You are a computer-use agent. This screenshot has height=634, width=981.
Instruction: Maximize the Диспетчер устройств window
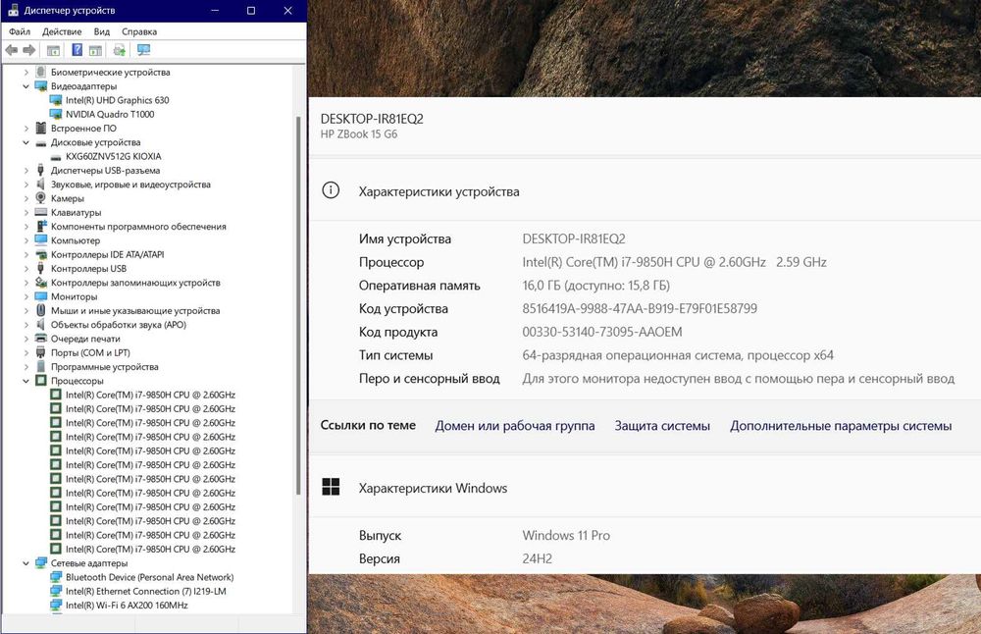click(x=251, y=11)
